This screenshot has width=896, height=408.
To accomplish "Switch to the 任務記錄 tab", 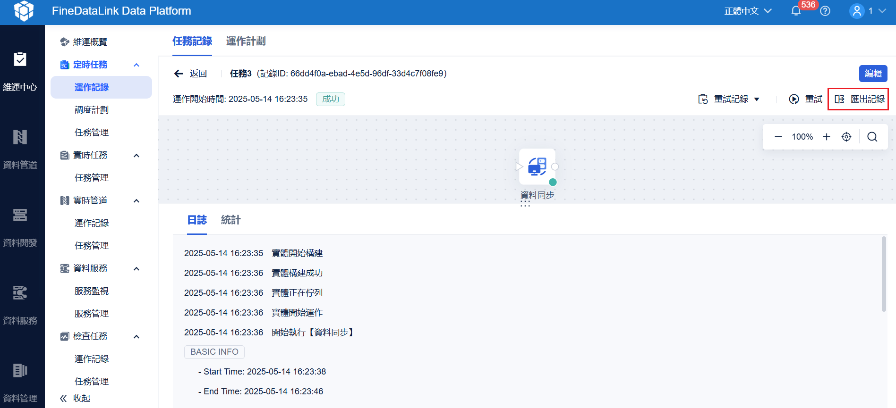I will tap(192, 41).
